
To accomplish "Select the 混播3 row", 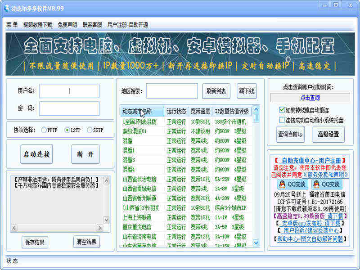I will click(x=186, y=160).
